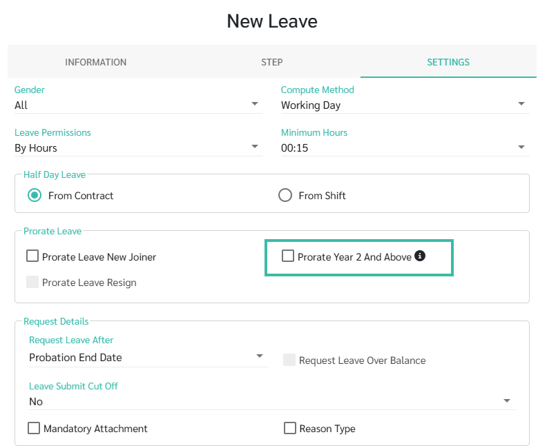Click the disabled Prorate Leave Resign checkbox
This screenshot has height=448, width=538.
pyautogui.click(x=32, y=282)
